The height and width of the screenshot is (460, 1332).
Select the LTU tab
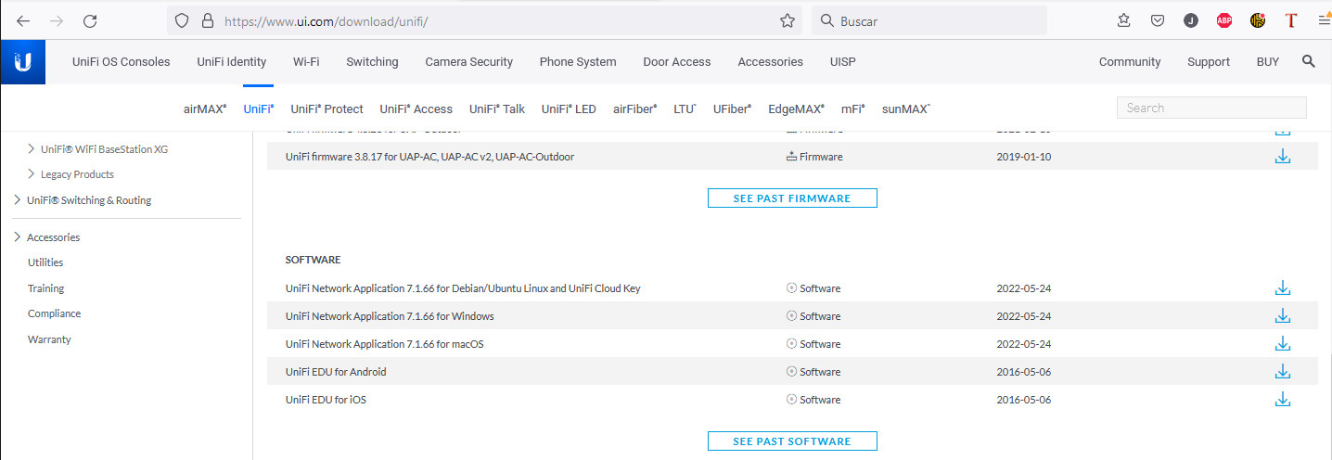pos(685,109)
